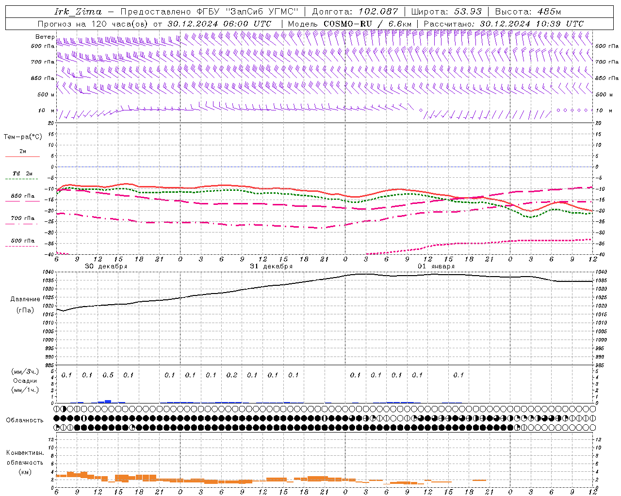Click the '850 гПа' temperature legend entry
Screen dimensions: 621x496
23,196
